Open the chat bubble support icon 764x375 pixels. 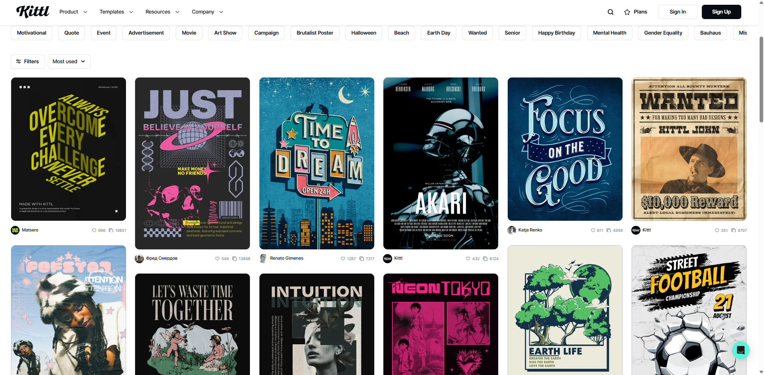click(740, 350)
